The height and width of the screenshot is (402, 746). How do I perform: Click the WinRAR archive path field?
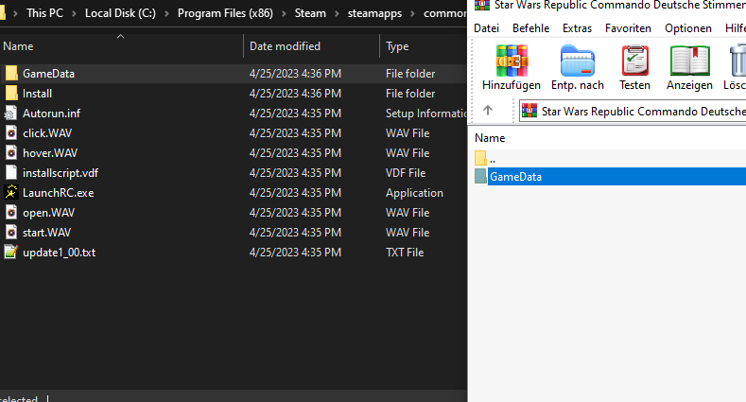[x=638, y=111]
